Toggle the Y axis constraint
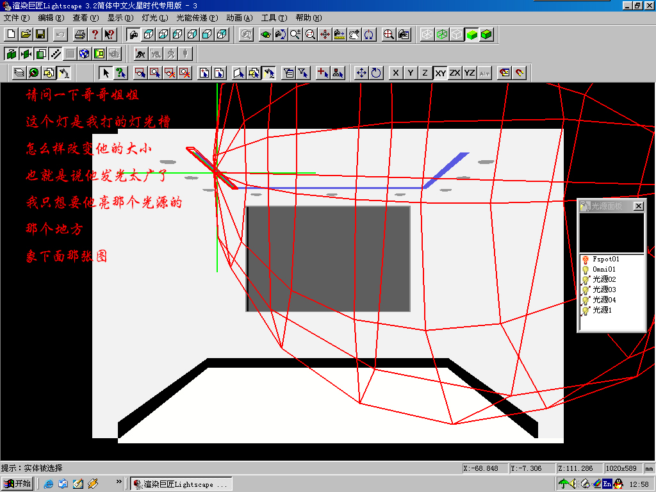This screenshot has height=492, width=656. (x=411, y=73)
